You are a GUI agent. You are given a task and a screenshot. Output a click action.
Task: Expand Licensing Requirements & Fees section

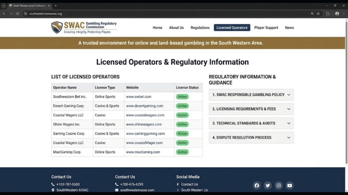(x=251, y=109)
